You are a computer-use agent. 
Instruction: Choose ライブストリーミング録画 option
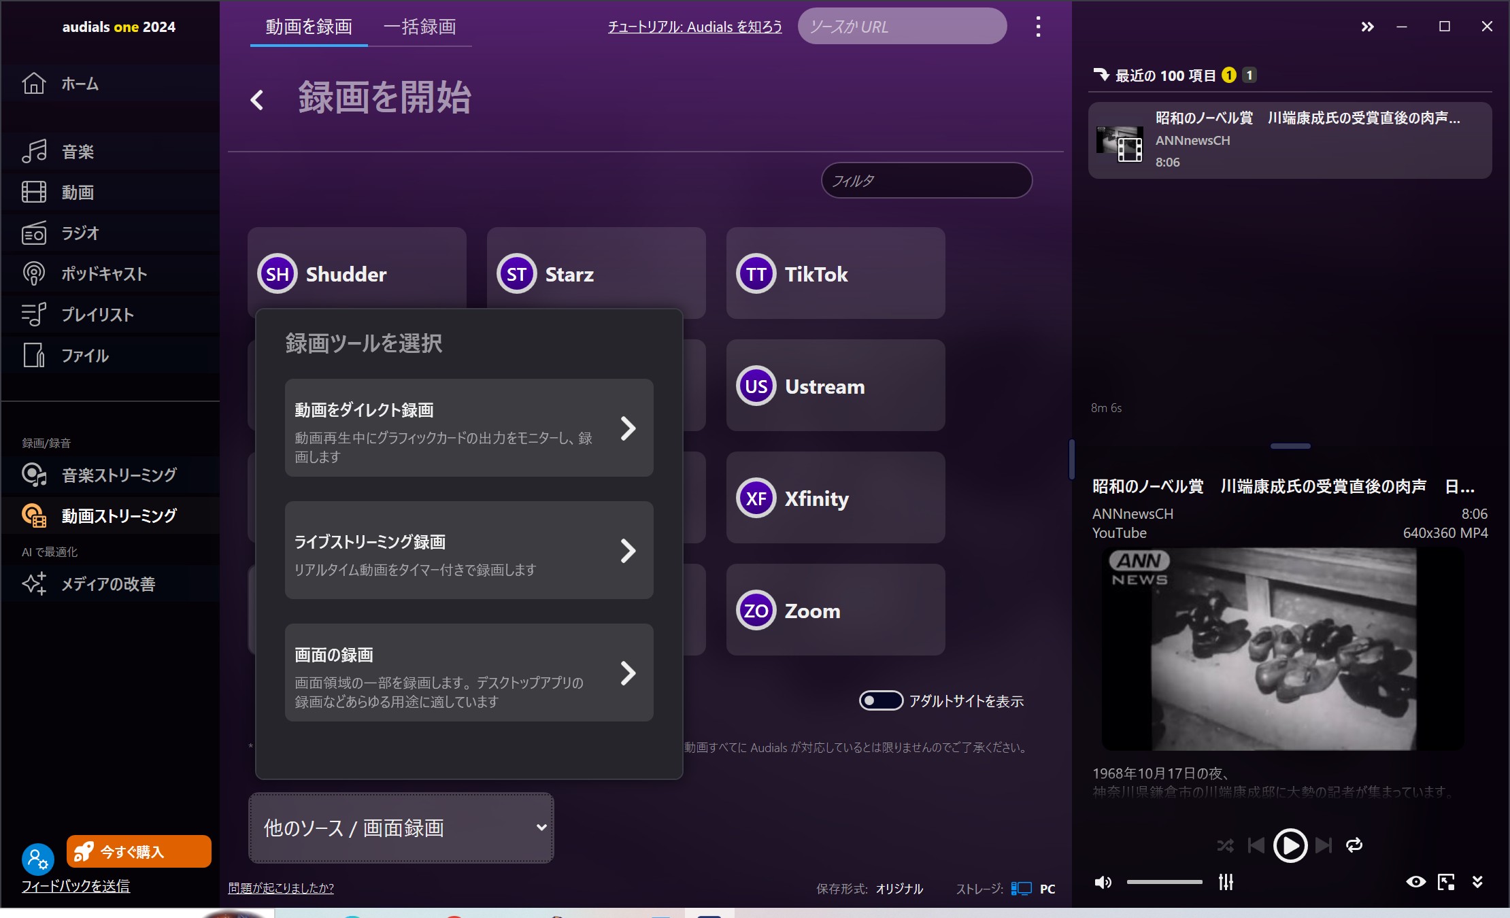(x=469, y=550)
